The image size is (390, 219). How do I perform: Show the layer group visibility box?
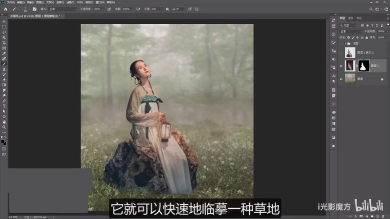pos(341,43)
